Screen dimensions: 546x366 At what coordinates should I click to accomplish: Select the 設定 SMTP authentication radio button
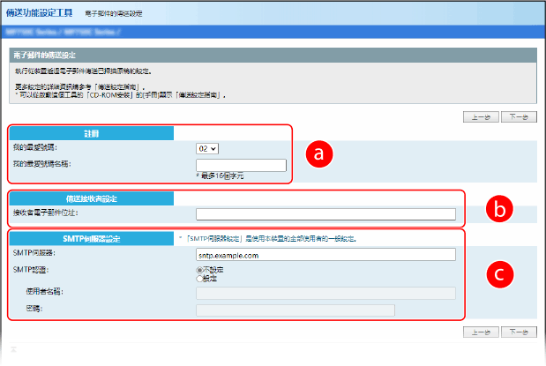[x=200, y=279]
